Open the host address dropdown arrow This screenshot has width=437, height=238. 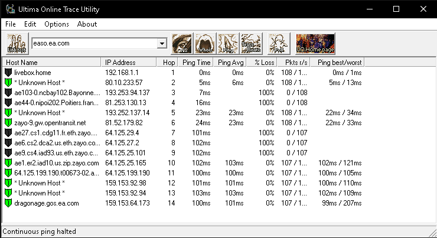point(162,44)
